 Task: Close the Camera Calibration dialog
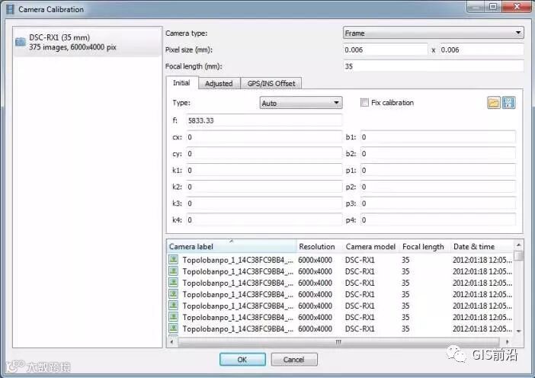[517, 7]
